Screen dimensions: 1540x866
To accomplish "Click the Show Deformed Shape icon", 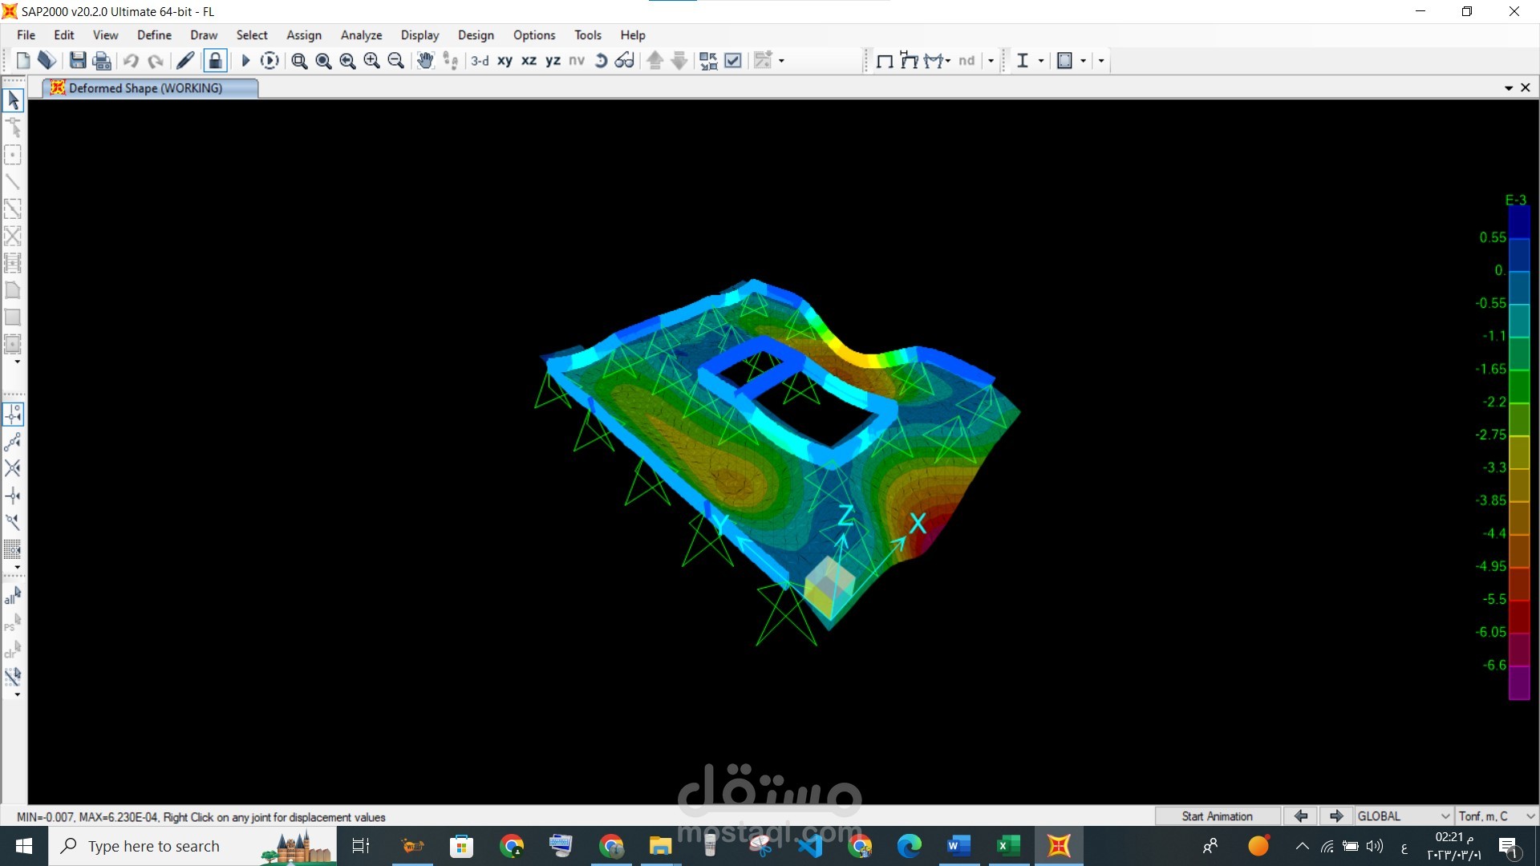I will point(909,60).
